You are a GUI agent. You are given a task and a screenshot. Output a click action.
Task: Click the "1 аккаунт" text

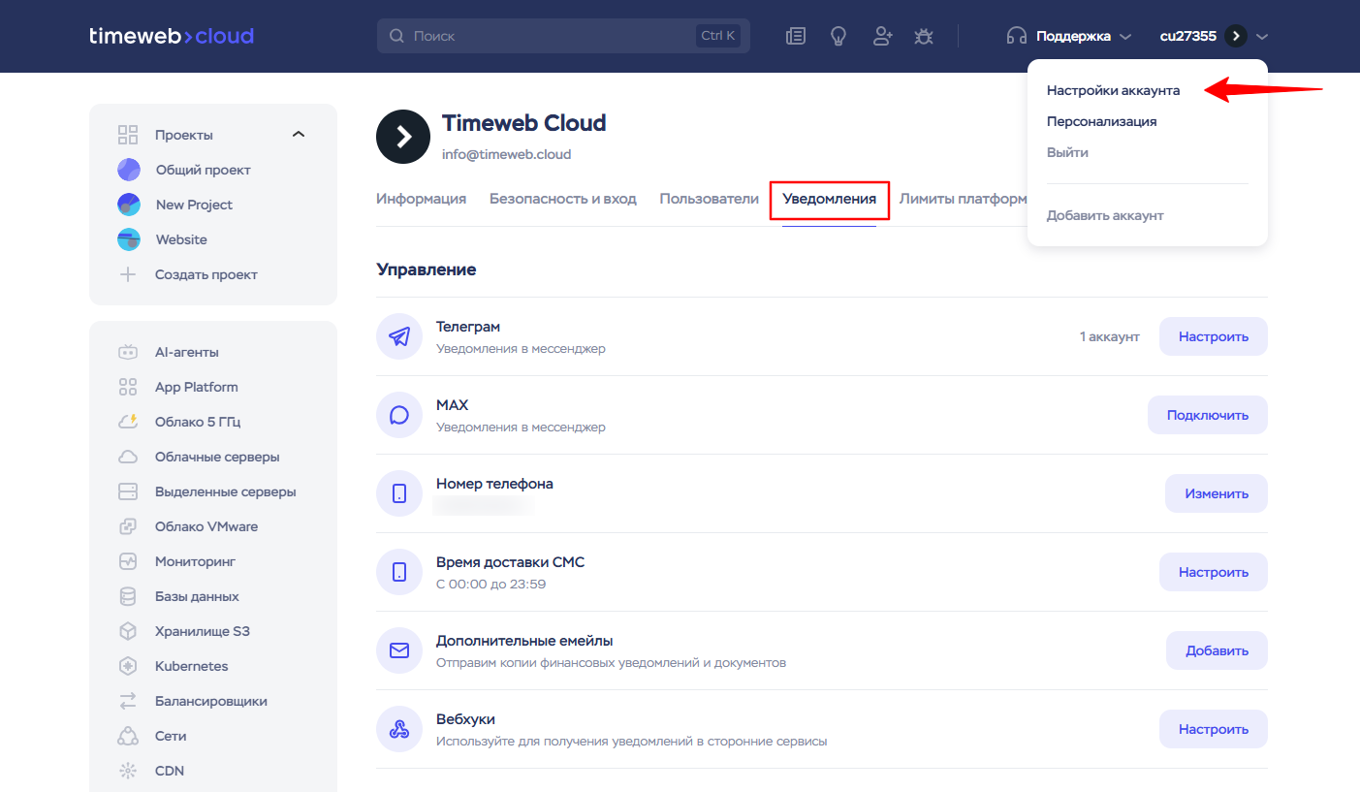pos(1110,336)
